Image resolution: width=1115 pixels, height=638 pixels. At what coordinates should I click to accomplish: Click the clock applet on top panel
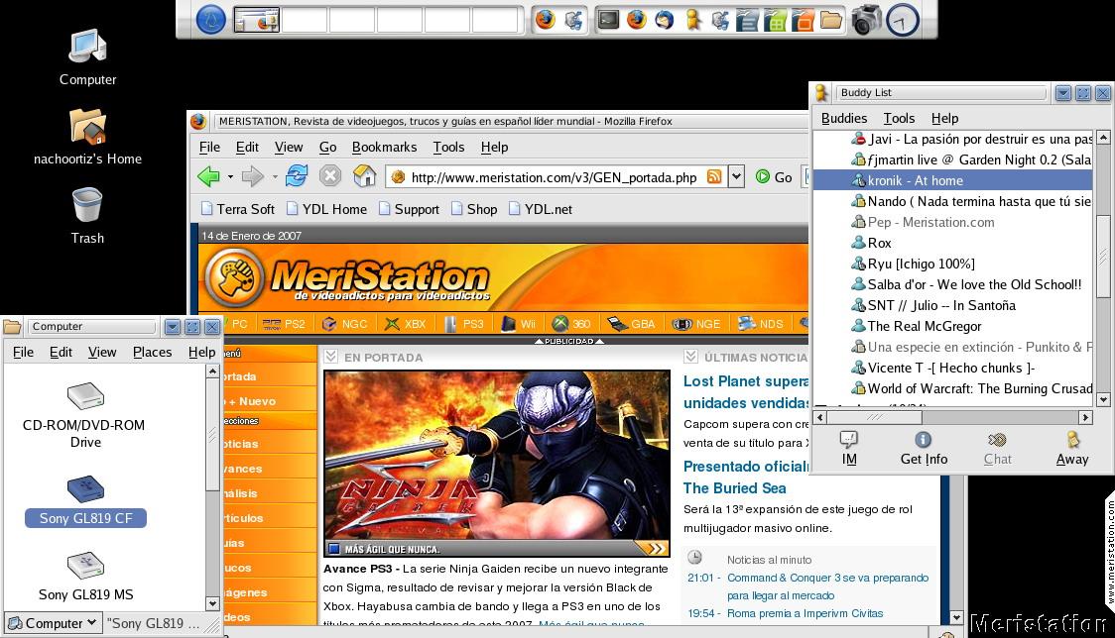(x=903, y=20)
